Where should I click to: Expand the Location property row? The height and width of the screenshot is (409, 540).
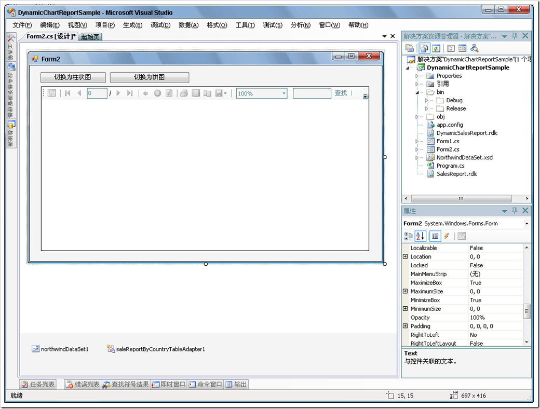coord(406,256)
